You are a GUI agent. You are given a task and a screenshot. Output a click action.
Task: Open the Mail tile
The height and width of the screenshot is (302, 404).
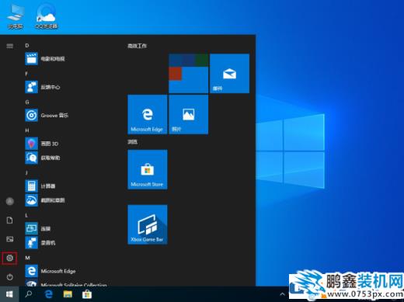[229, 74]
